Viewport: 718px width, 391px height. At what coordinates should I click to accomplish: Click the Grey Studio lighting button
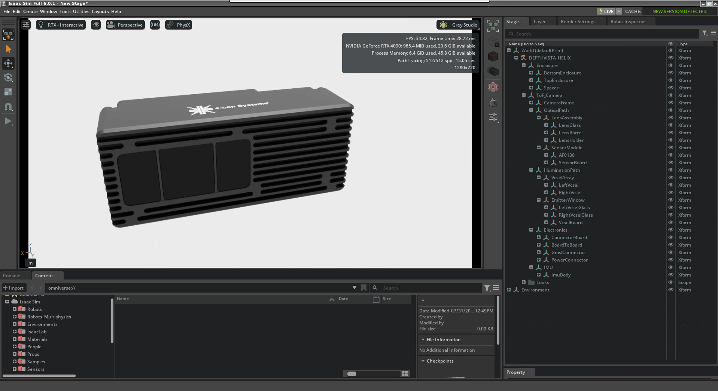[x=458, y=25]
